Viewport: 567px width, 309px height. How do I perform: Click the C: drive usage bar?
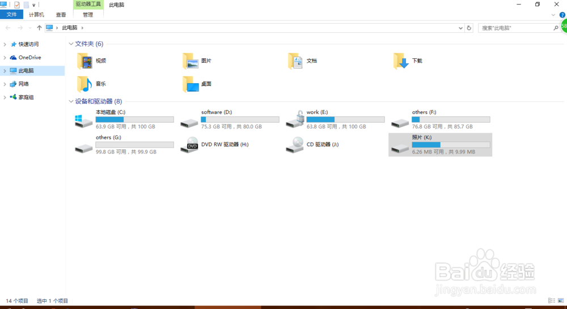(x=134, y=119)
